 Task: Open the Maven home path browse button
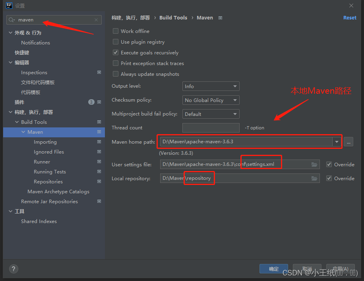(348, 141)
